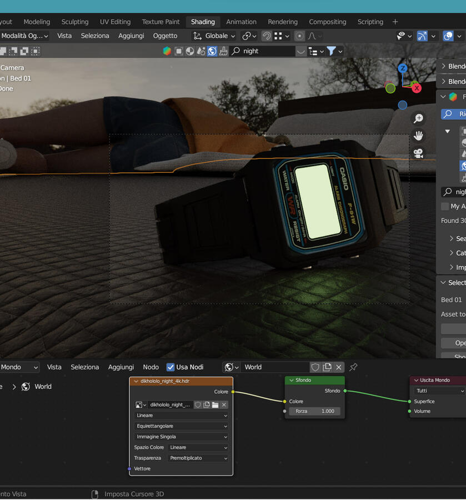Click the blue Z axis gizmo

click(x=403, y=68)
